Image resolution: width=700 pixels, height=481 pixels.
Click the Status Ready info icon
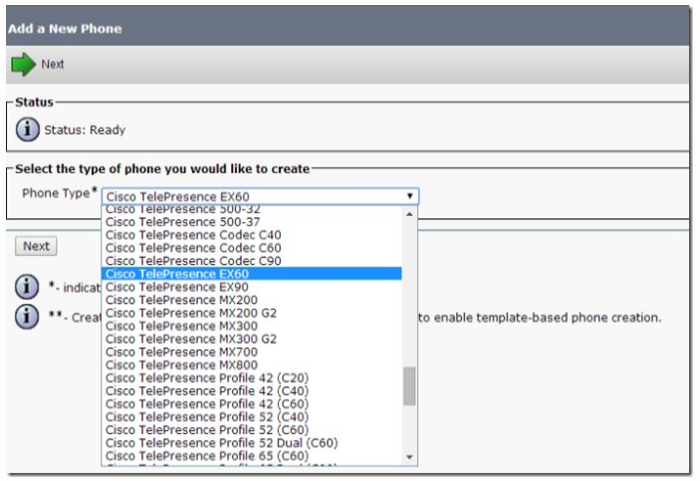[28, 129]
